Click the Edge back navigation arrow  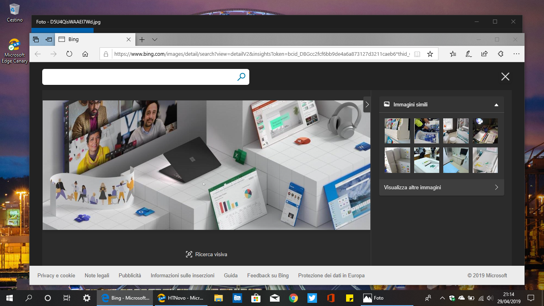pos(38,54)
